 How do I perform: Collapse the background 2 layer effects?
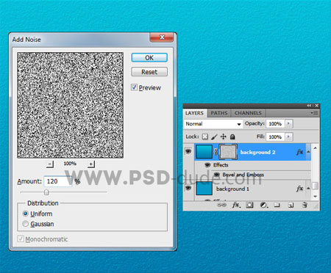[308, 152]
